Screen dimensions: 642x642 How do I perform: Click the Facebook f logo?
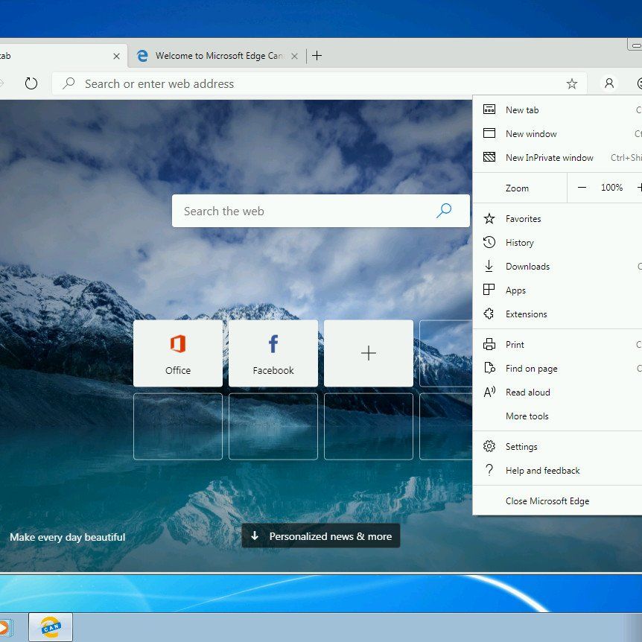(x=273, y=344)
